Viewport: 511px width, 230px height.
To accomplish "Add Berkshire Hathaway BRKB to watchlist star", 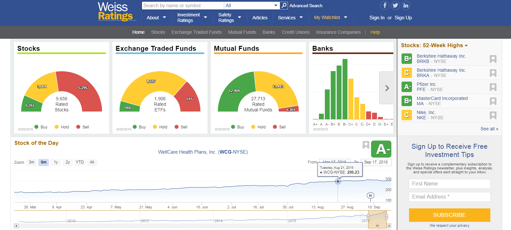I will tap(493, 59).
